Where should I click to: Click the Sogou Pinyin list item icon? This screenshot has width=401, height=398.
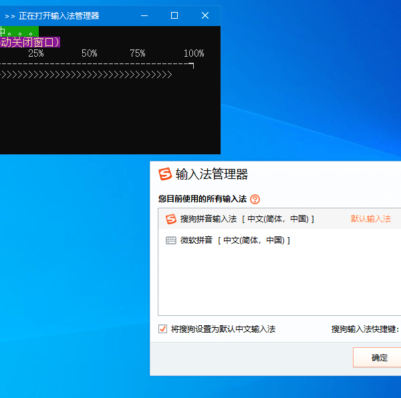[171, 219]
